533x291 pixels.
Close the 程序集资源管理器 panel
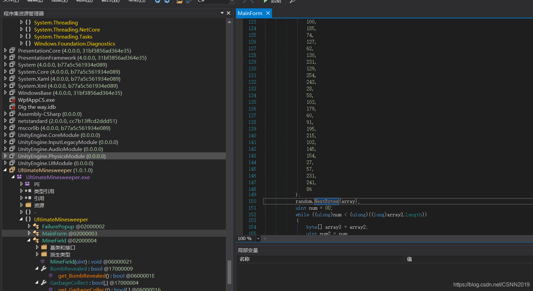coord(229,13)
